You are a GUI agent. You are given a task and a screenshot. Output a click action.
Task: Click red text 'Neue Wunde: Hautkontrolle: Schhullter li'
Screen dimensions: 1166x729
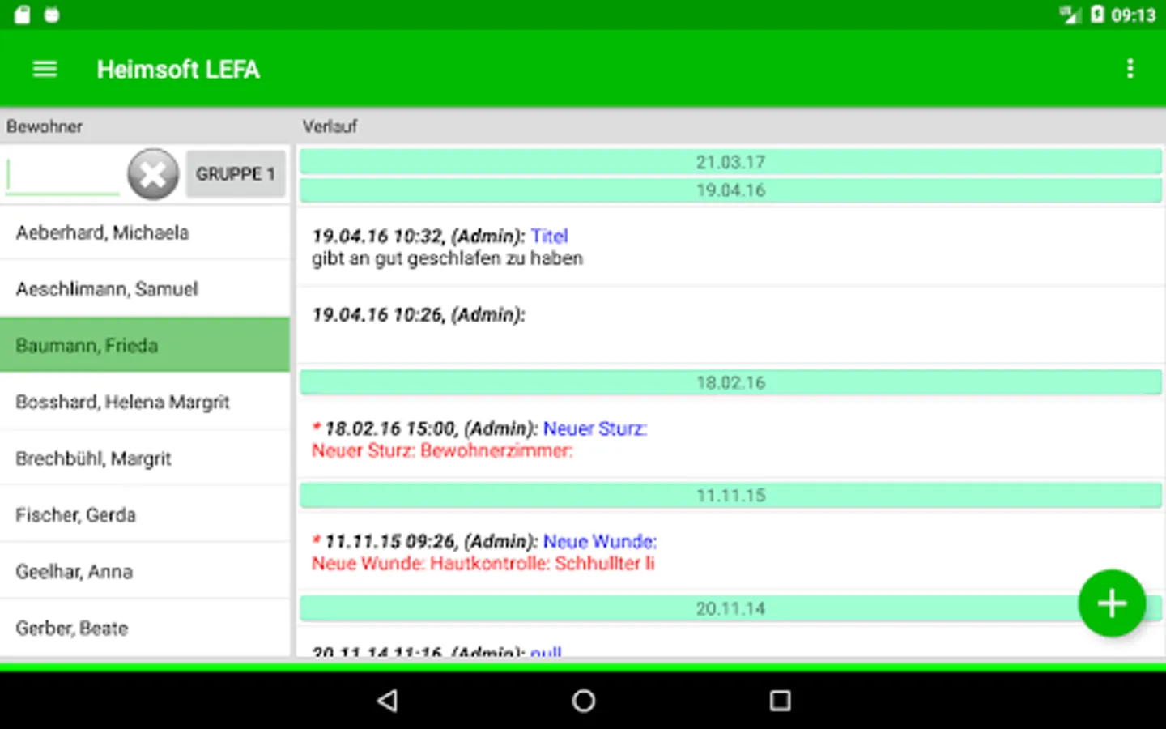pyautogui.click(x=483, y=564)
